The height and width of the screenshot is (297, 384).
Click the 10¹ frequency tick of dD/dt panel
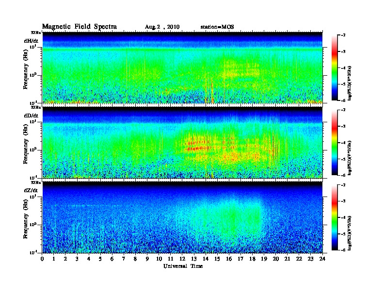click(32, 121)
